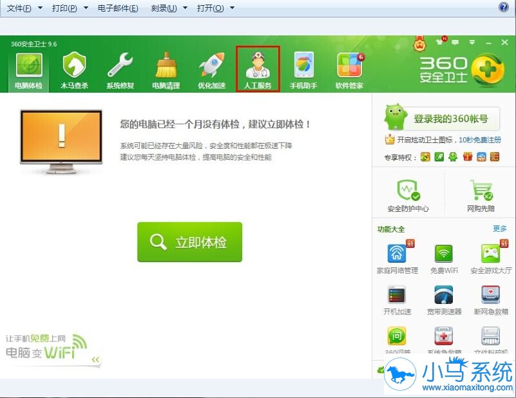Click 电子邮件(E) menu item
Image resolution: width=516 pixels, height=398 pixels.
(x=118, y=8)
